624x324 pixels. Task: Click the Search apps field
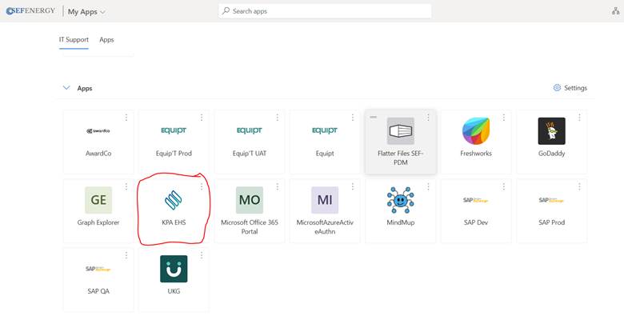(x=325, y=11)
